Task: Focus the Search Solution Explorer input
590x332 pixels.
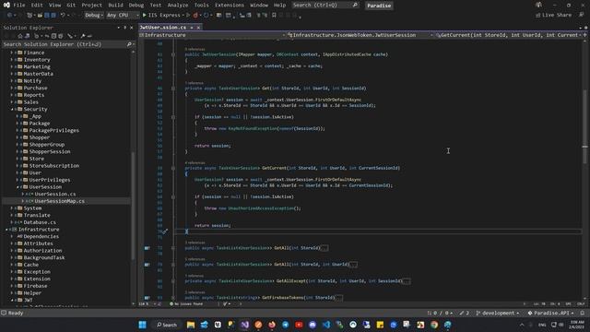Action: [64, 44]
